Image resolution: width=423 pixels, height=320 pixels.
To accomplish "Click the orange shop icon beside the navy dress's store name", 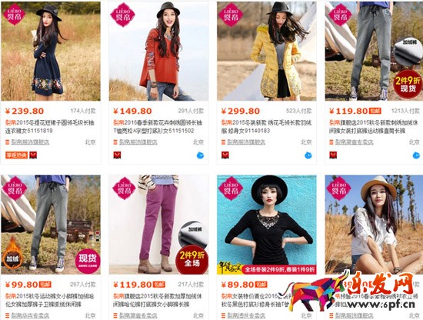I will point(7,142).
